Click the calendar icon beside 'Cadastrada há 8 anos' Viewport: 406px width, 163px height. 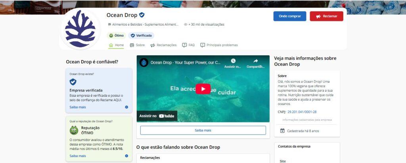(282, 131)
